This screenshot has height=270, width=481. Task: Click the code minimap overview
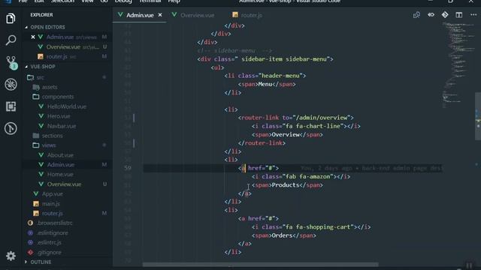tap(458, 64)
